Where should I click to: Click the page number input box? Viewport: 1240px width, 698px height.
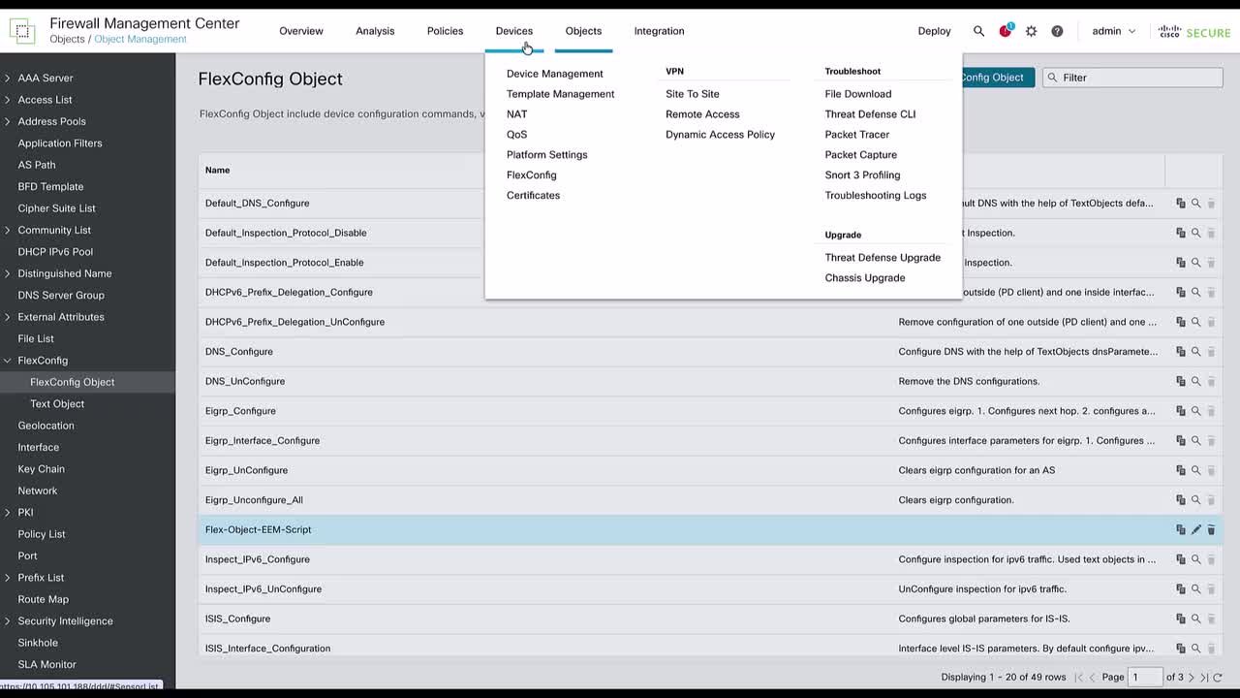pyautogui.click(x=1145, y=677)
